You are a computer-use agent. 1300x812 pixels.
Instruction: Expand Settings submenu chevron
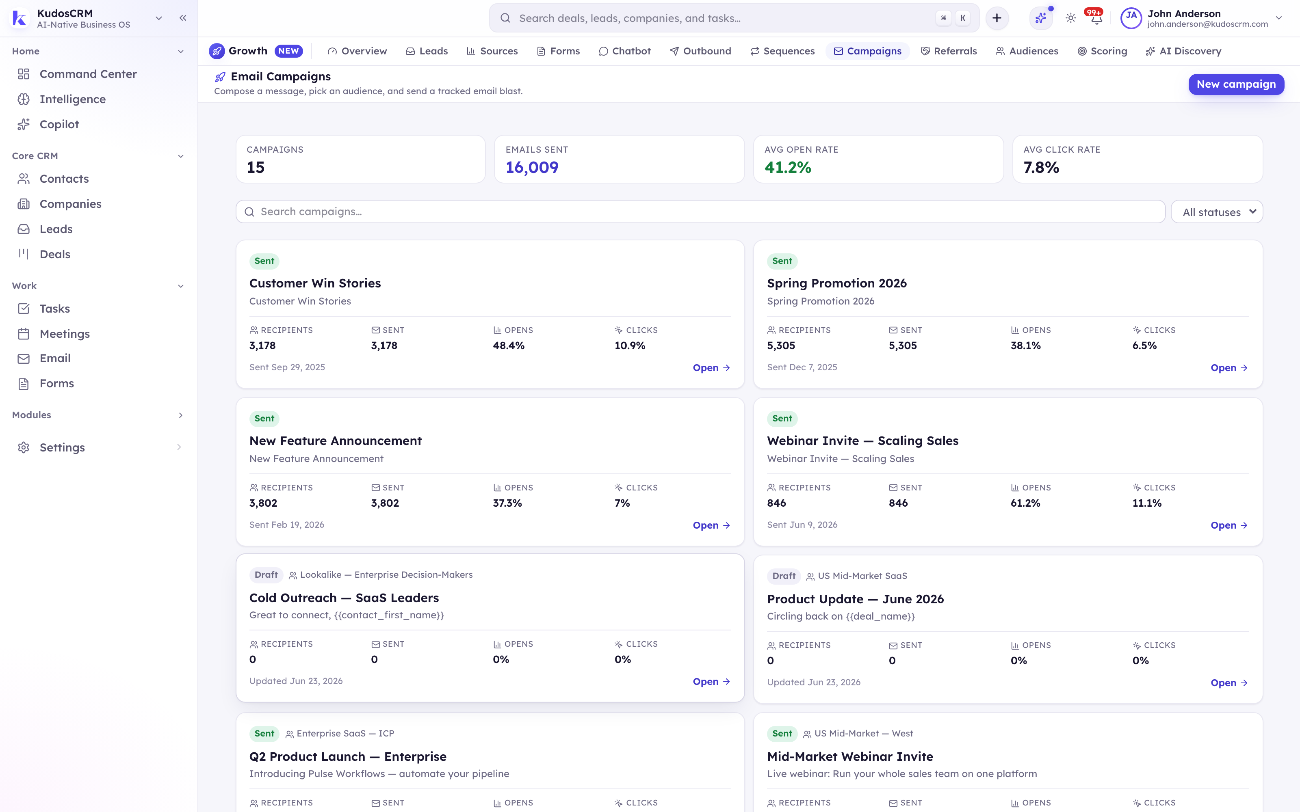tap(179, 447)
